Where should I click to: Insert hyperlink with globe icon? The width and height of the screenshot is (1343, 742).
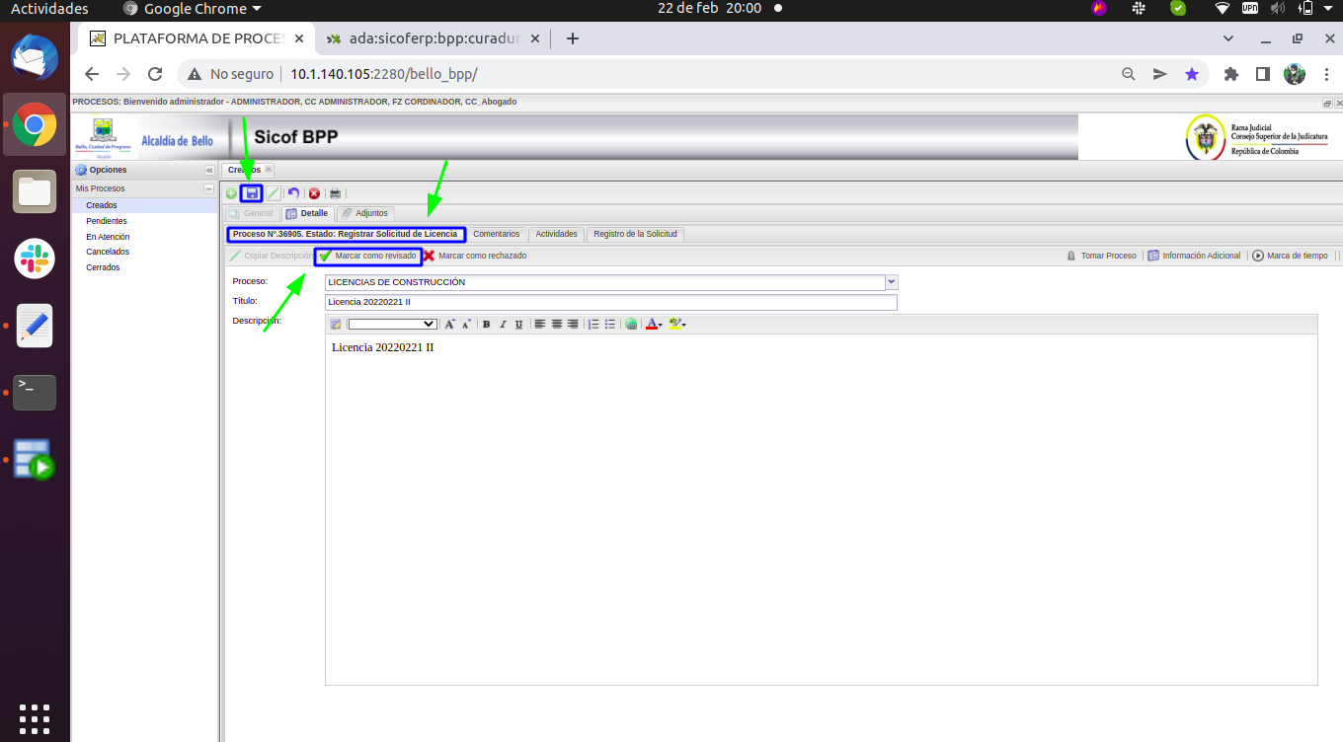(631, 324)
